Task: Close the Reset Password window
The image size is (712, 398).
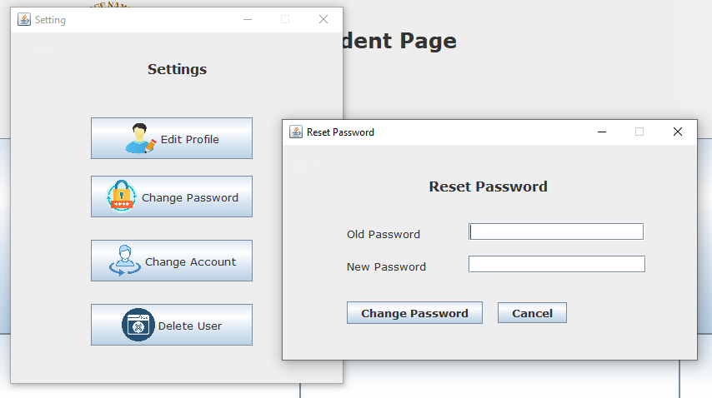Action: pos(678,132)
